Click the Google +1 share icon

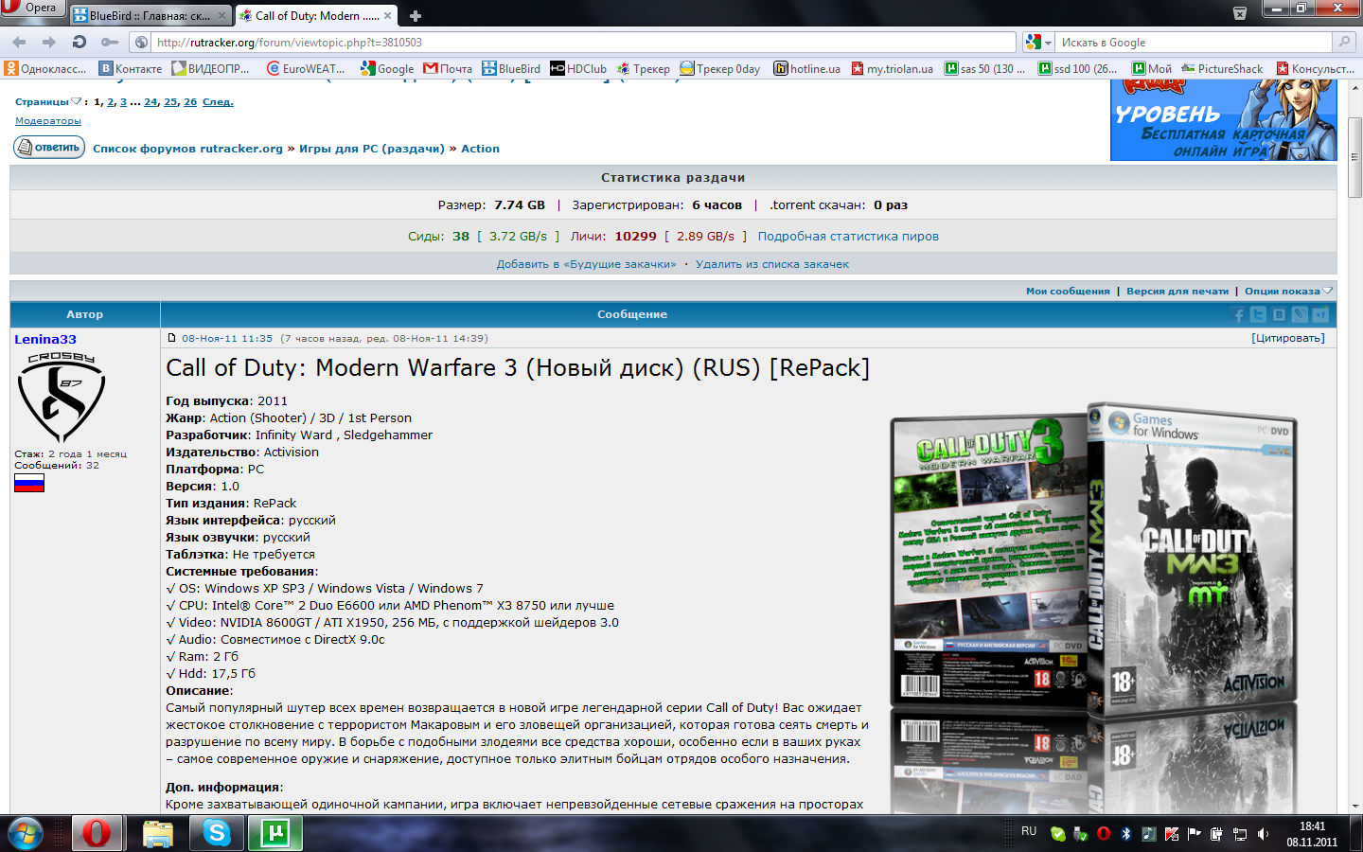pyautogui.click(x=1320, y=314)
